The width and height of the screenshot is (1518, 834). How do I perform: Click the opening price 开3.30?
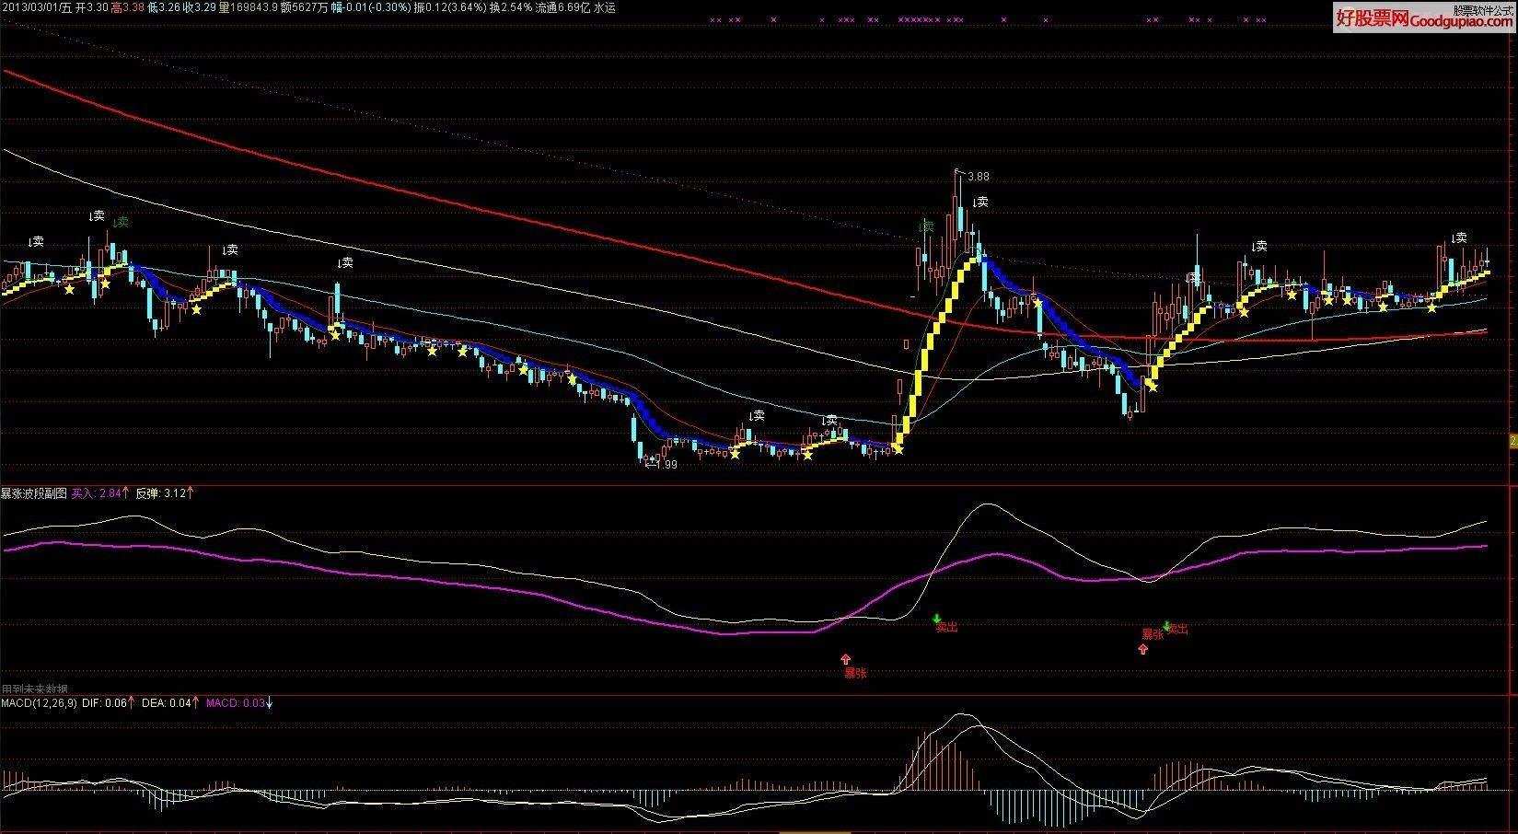(90, 7)
